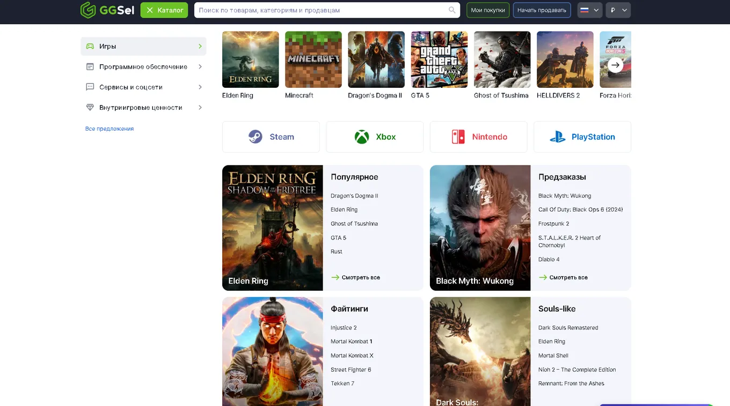Click the Nintendo Switch logo icon
Image resolution: width=730 pixels, height=406 pixels.
coord(458,137)
